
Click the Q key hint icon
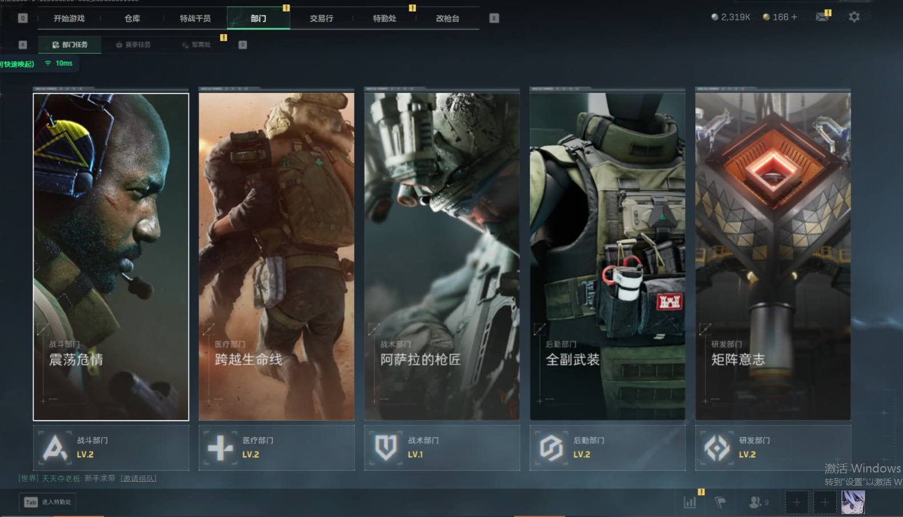pos(23,18)
